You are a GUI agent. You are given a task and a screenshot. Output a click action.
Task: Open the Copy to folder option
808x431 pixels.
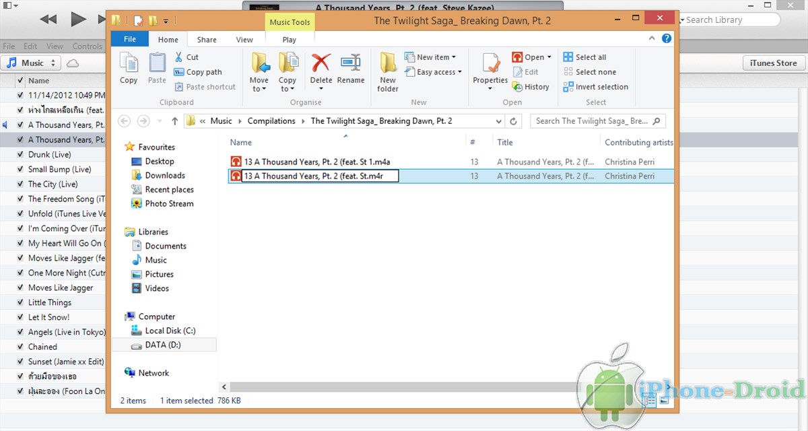(288, 72)
